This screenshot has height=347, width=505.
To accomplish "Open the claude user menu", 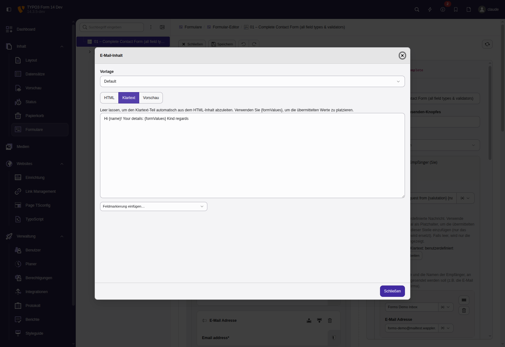I will 489,9.
